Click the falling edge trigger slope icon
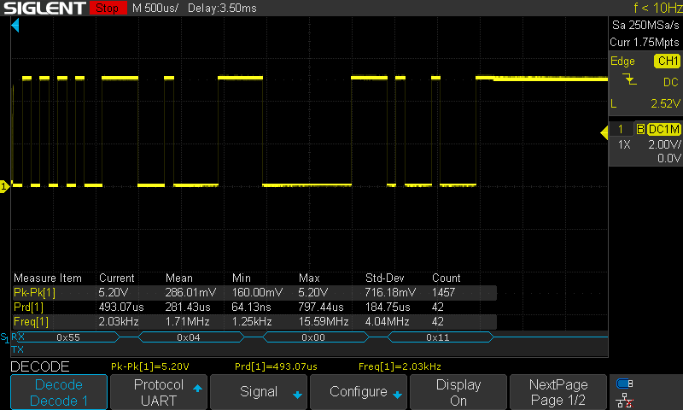 click(x=629, y=79)
